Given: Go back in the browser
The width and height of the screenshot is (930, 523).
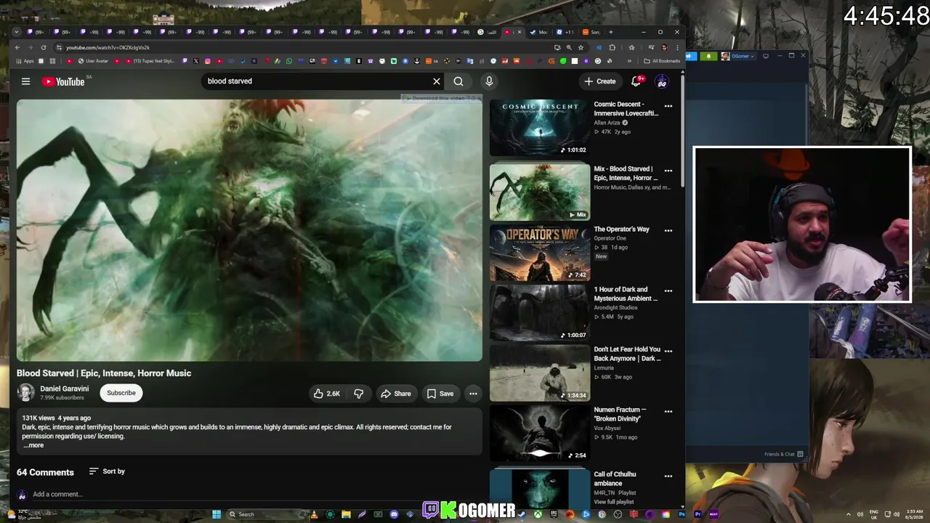Looking at the screenshot, I should [17, 48].
